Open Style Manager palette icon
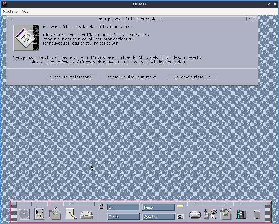 (x=211, y=214)
